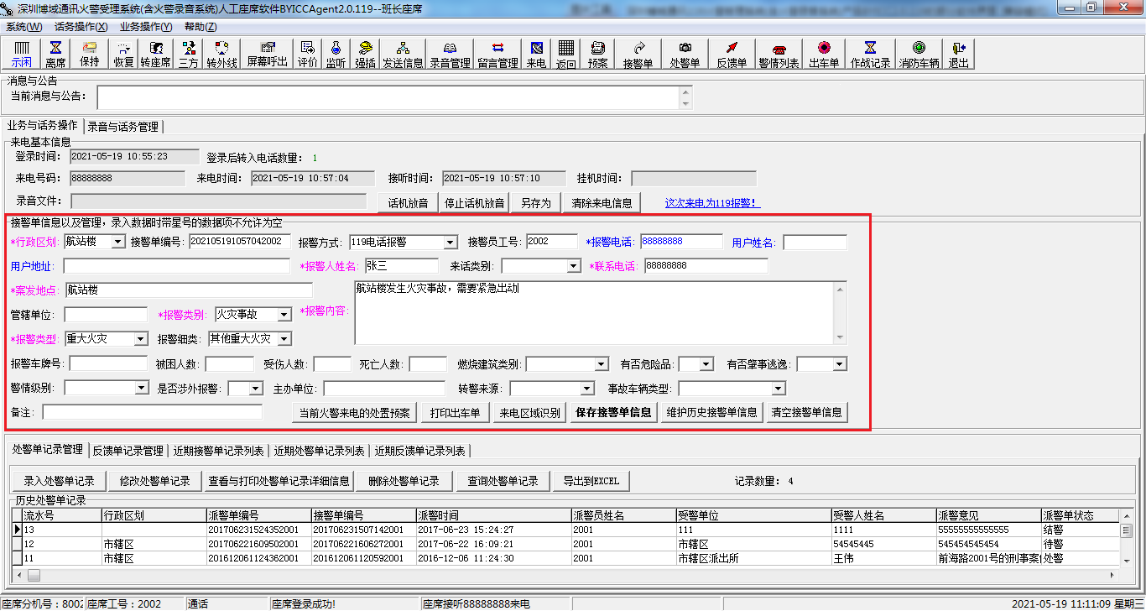Open the 警情列表 alarm list icon
The image size is (1146, 611).
[779, 55]
